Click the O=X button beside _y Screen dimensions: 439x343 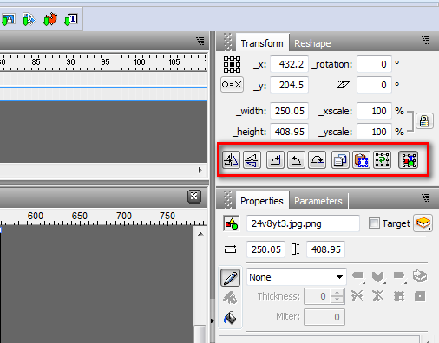pos(232,85)
